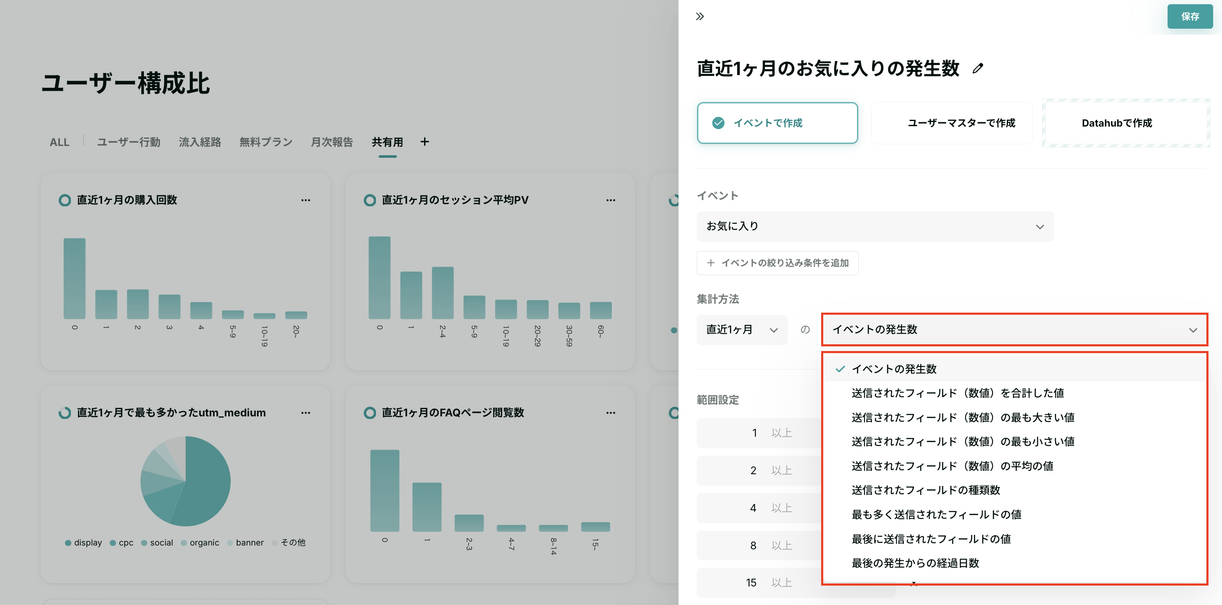
Task: Open more menu on utm_medium card
Action: click(x=305, y=413)
